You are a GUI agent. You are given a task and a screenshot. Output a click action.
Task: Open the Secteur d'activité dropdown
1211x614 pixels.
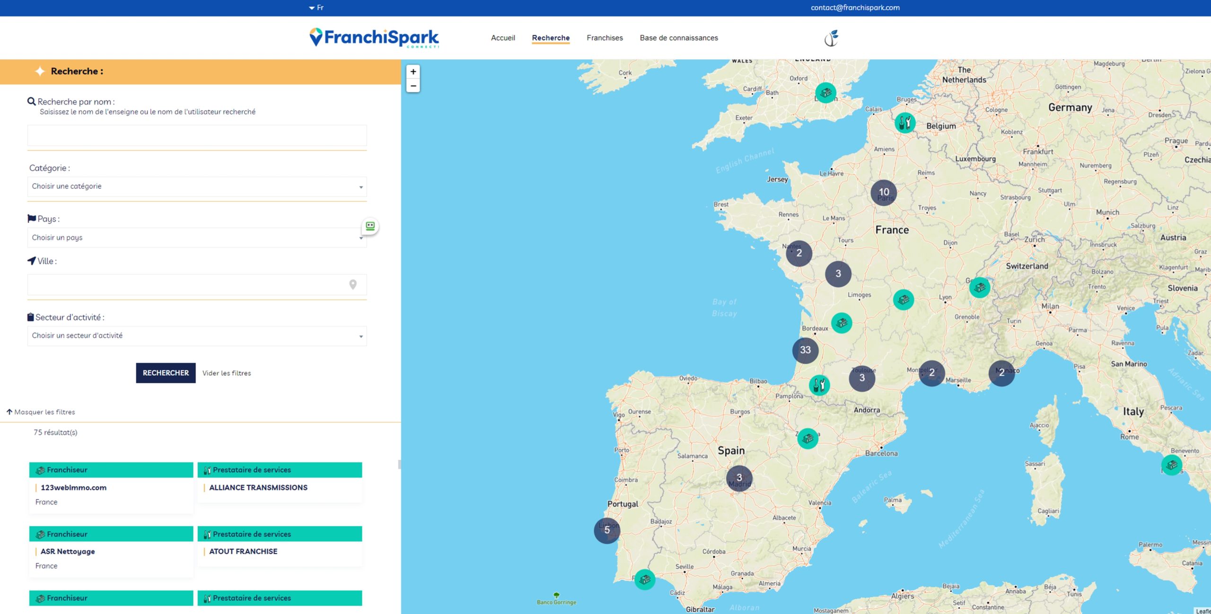tap(197, 336)
